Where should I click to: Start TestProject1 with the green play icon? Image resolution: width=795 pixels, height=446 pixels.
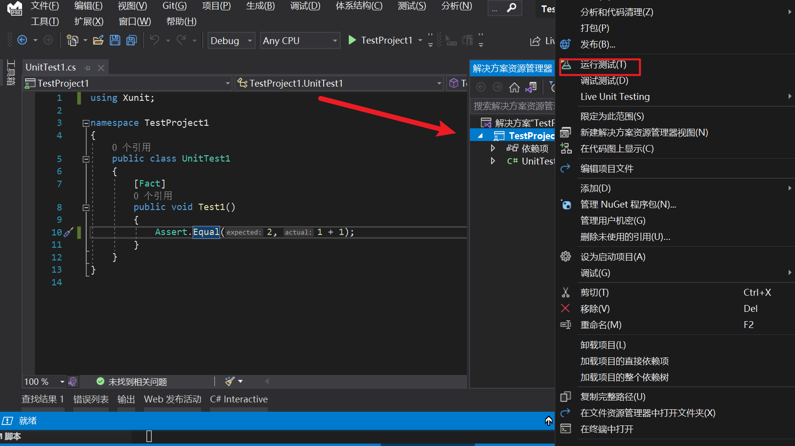coord(352,40)
